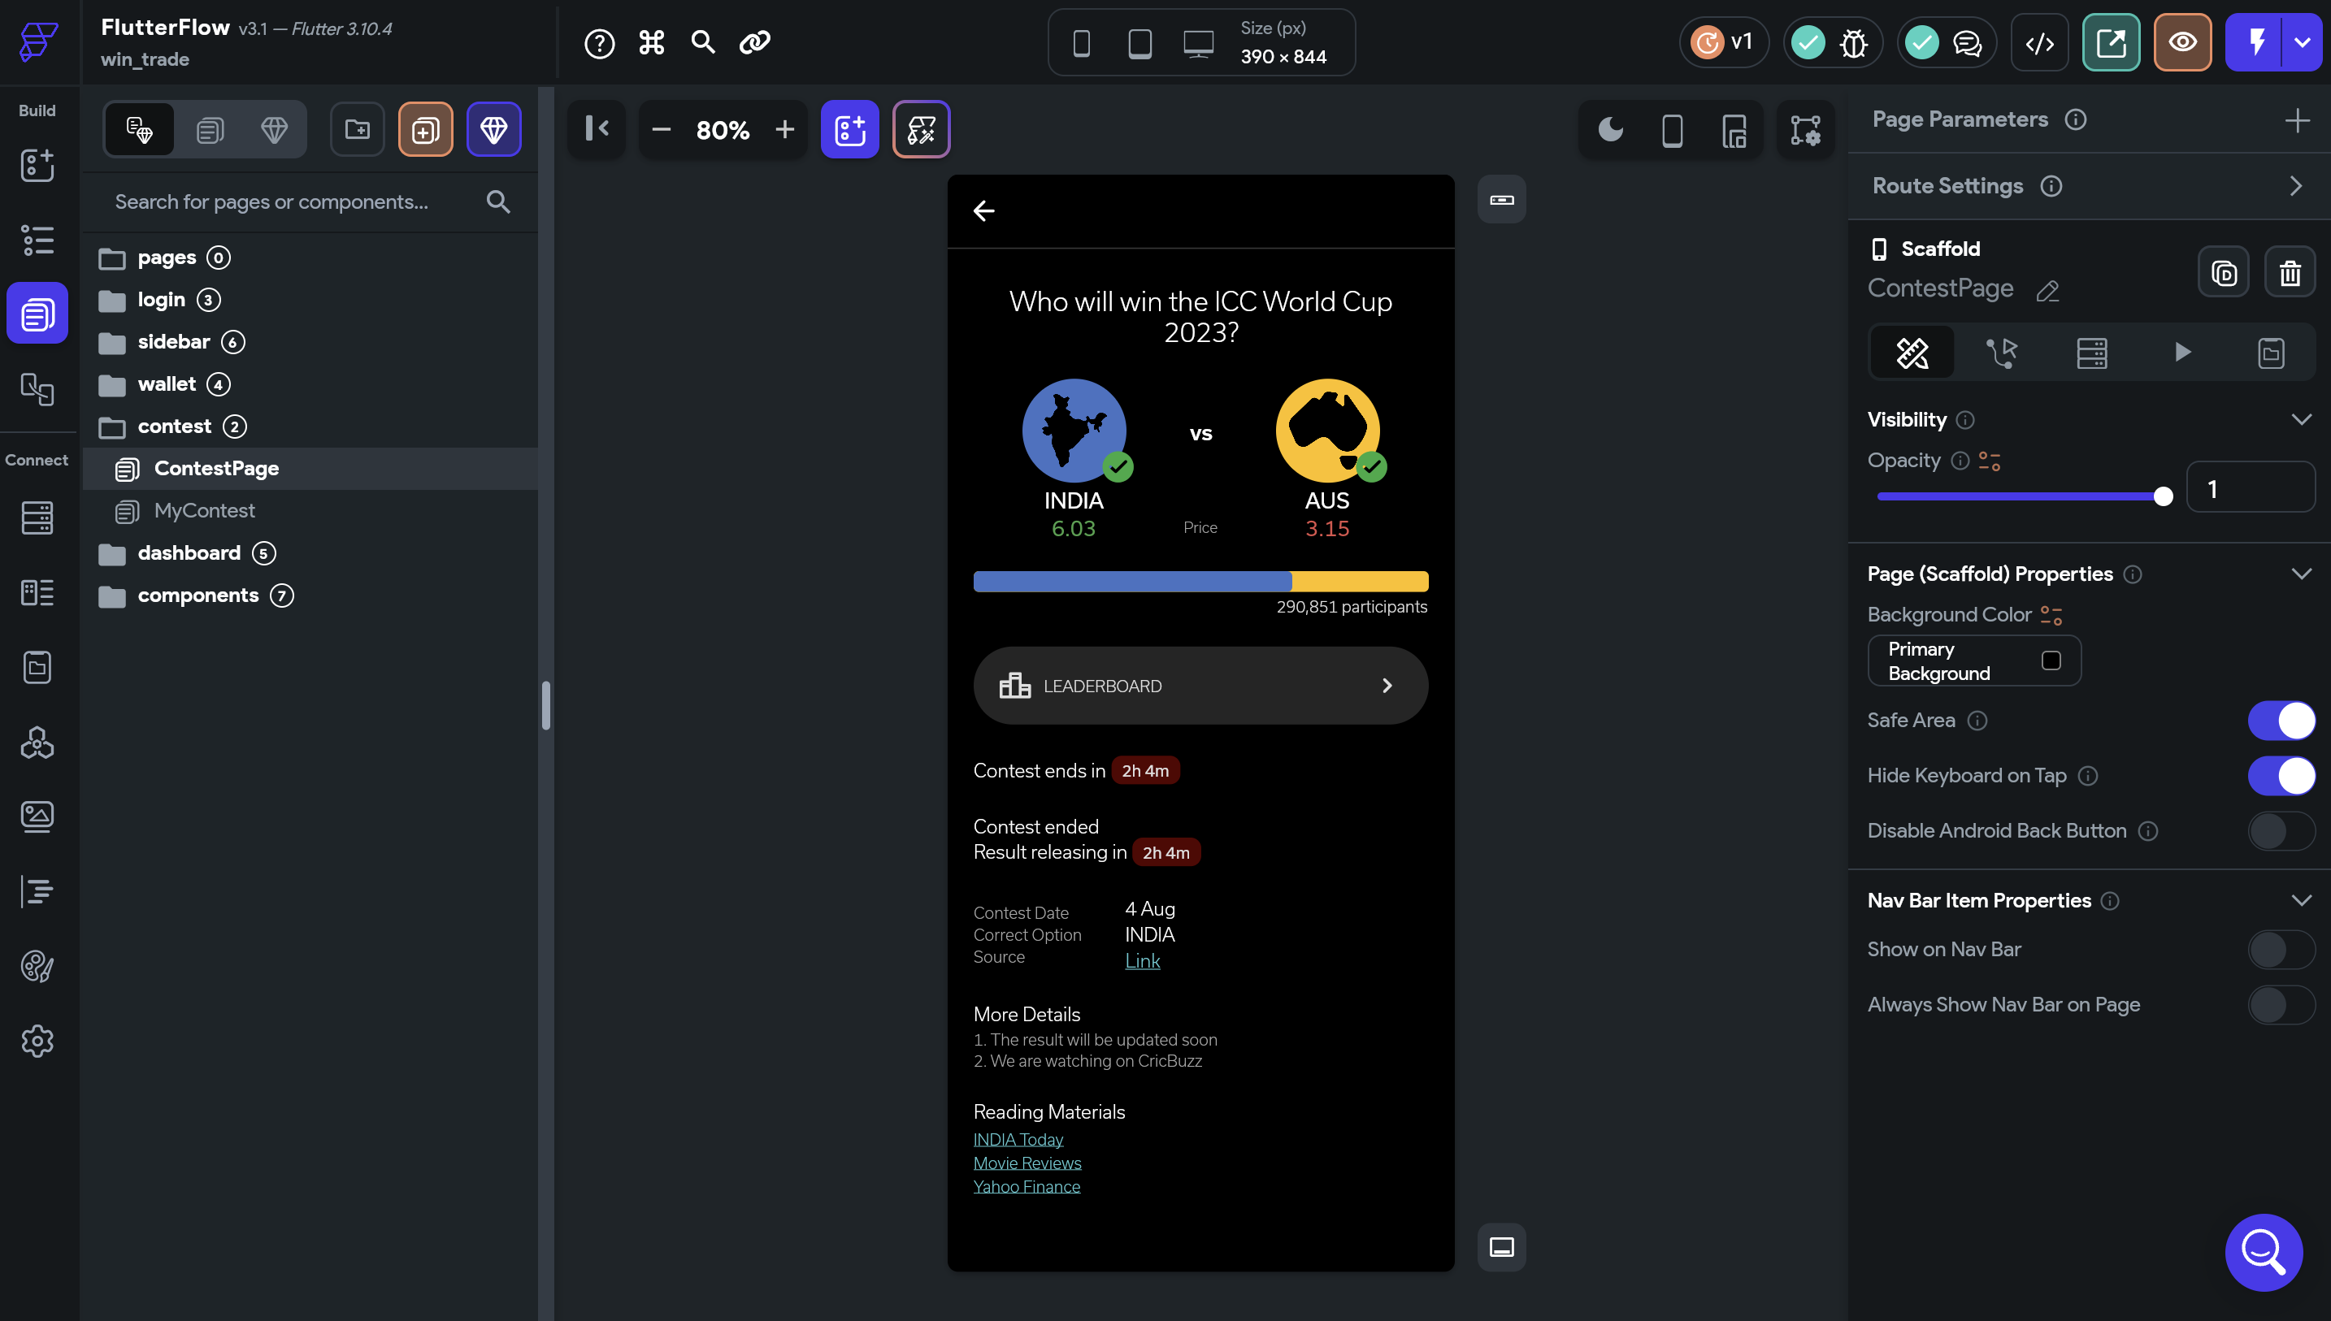Collapse Nav Bar Item Properties section
2331x1321 pixels.
coord(2301,900)
